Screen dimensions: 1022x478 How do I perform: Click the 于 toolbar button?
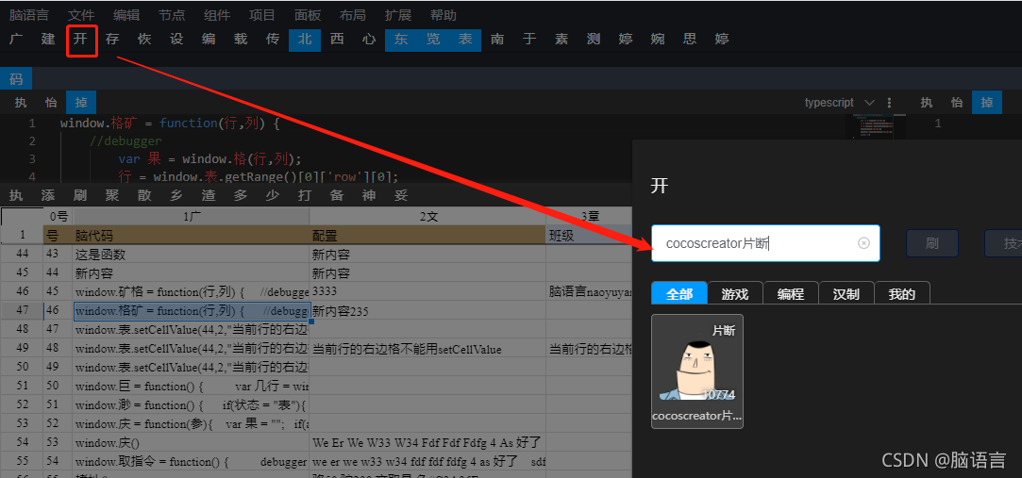[529, 39]
